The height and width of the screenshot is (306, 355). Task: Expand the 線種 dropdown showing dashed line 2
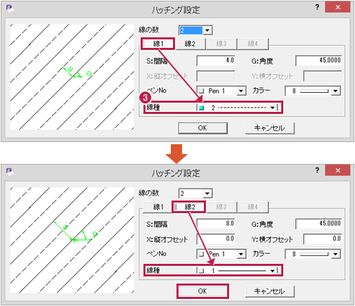click(x=272, y=108)
